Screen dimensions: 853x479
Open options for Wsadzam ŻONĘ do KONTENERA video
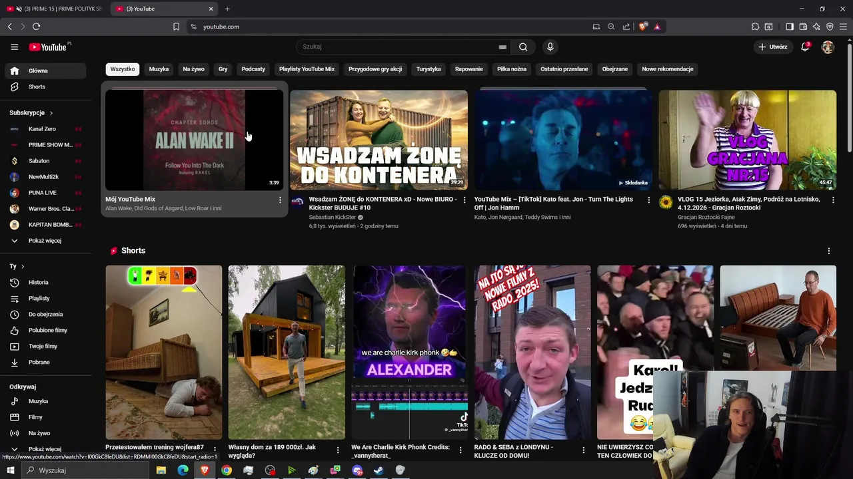tap(464, 200)
